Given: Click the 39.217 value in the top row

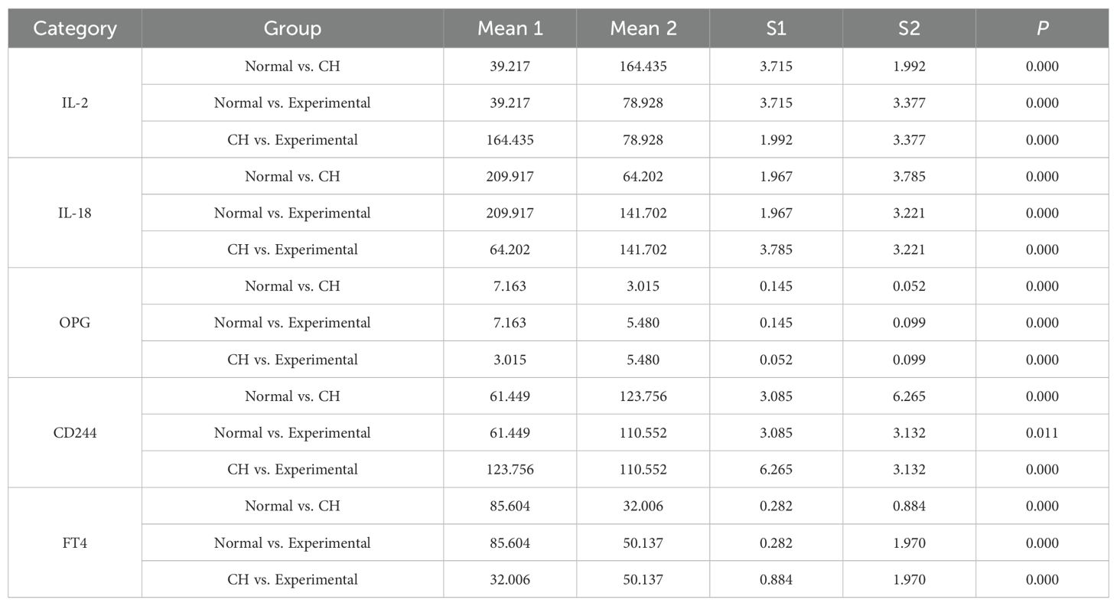Looking at the screenshot, I should click(510, 67).
